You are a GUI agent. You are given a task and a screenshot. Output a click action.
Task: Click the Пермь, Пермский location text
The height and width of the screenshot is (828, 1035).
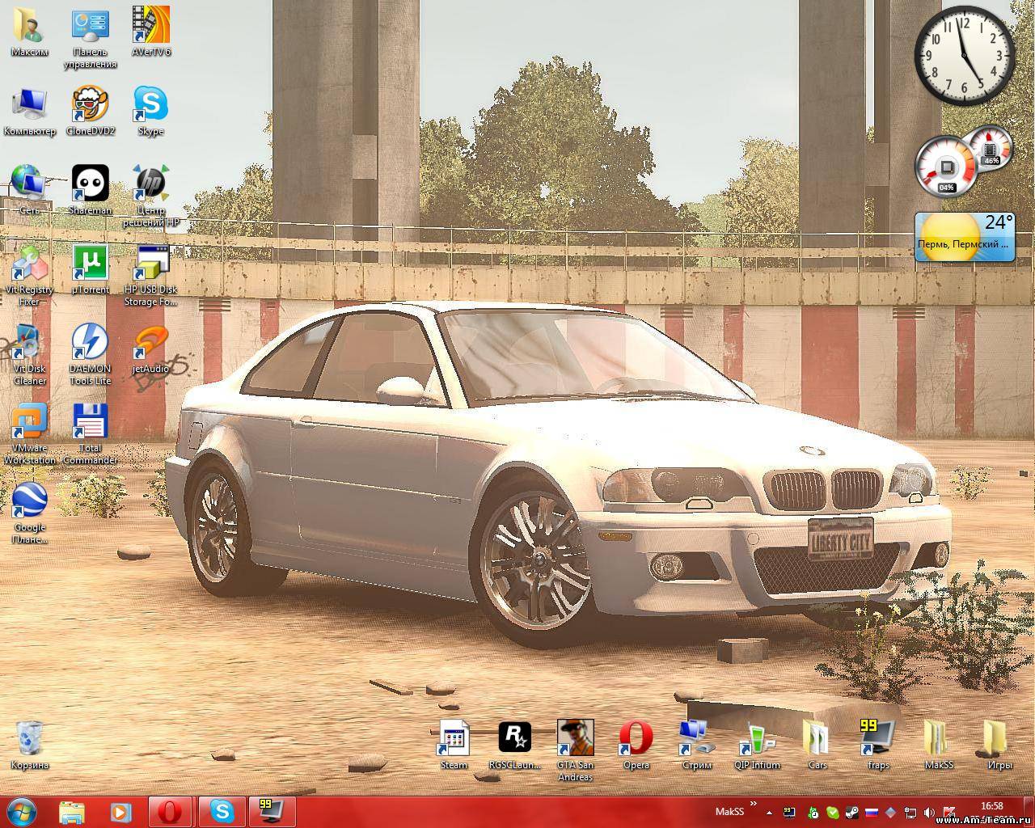pyautogui.click(x=964, y=243)
